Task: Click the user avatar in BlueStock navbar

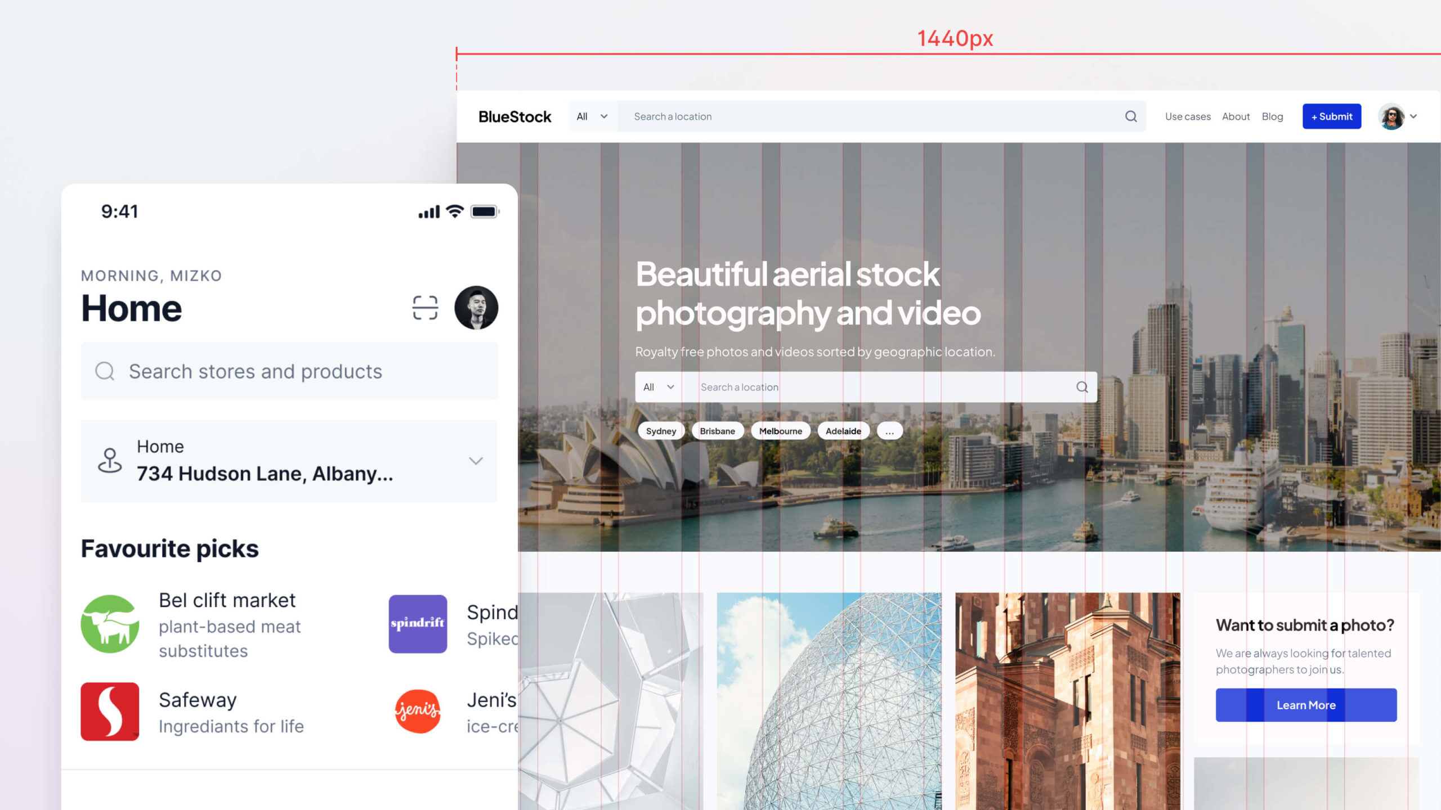Action: coord(1392,116)
